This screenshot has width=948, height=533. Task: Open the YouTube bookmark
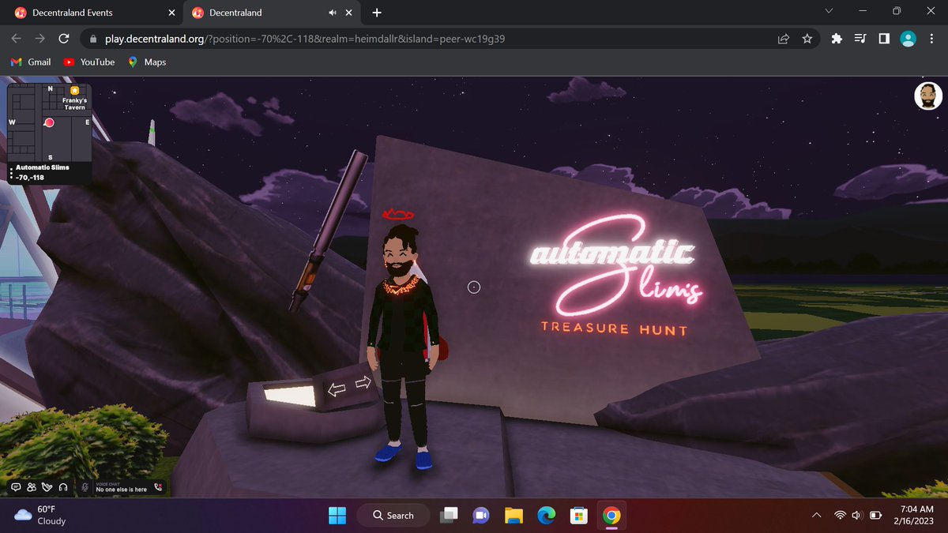89,62
